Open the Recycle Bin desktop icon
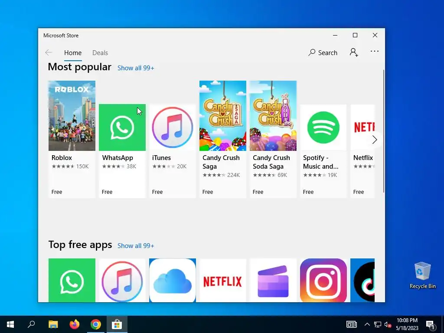Image resolution: width=444 pixels, height=333 pixels. [422, 275]
